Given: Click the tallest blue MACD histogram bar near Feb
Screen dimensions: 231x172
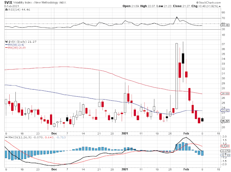Looking at the screenshot, I should [x=183, y=146].
